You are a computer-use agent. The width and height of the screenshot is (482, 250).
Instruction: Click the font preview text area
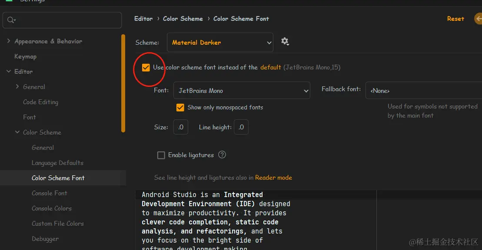coord(256,220)
